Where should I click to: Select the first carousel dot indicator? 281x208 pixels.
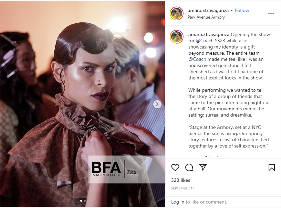81,201
